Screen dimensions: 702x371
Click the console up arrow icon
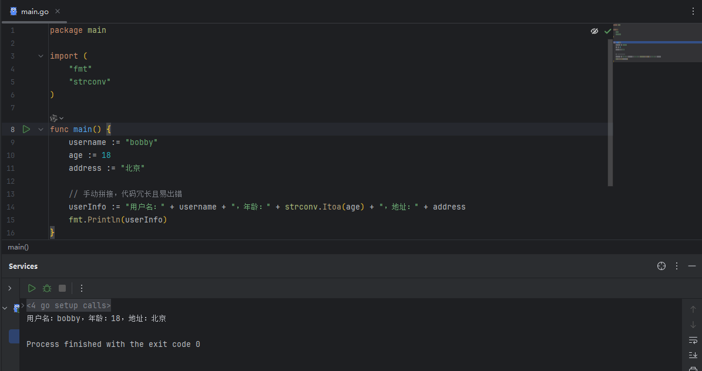coord(693,309)
